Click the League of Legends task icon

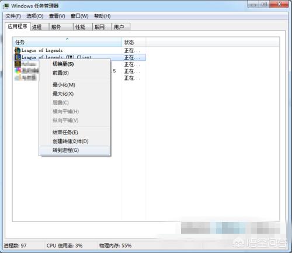point(18,50)
